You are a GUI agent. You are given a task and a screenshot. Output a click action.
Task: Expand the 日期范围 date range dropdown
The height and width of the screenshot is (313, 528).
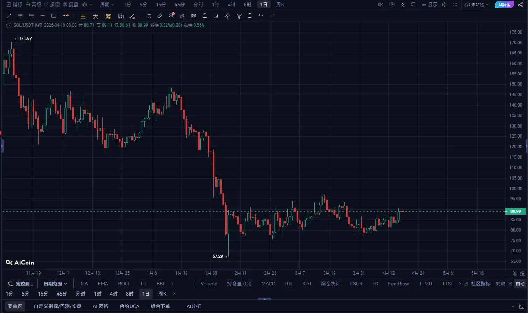pyautogui.click(x=55, y=284)
